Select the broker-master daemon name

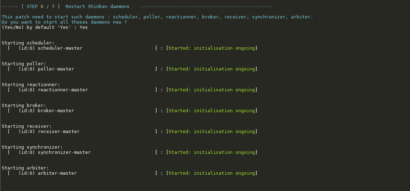pos(56,111)
